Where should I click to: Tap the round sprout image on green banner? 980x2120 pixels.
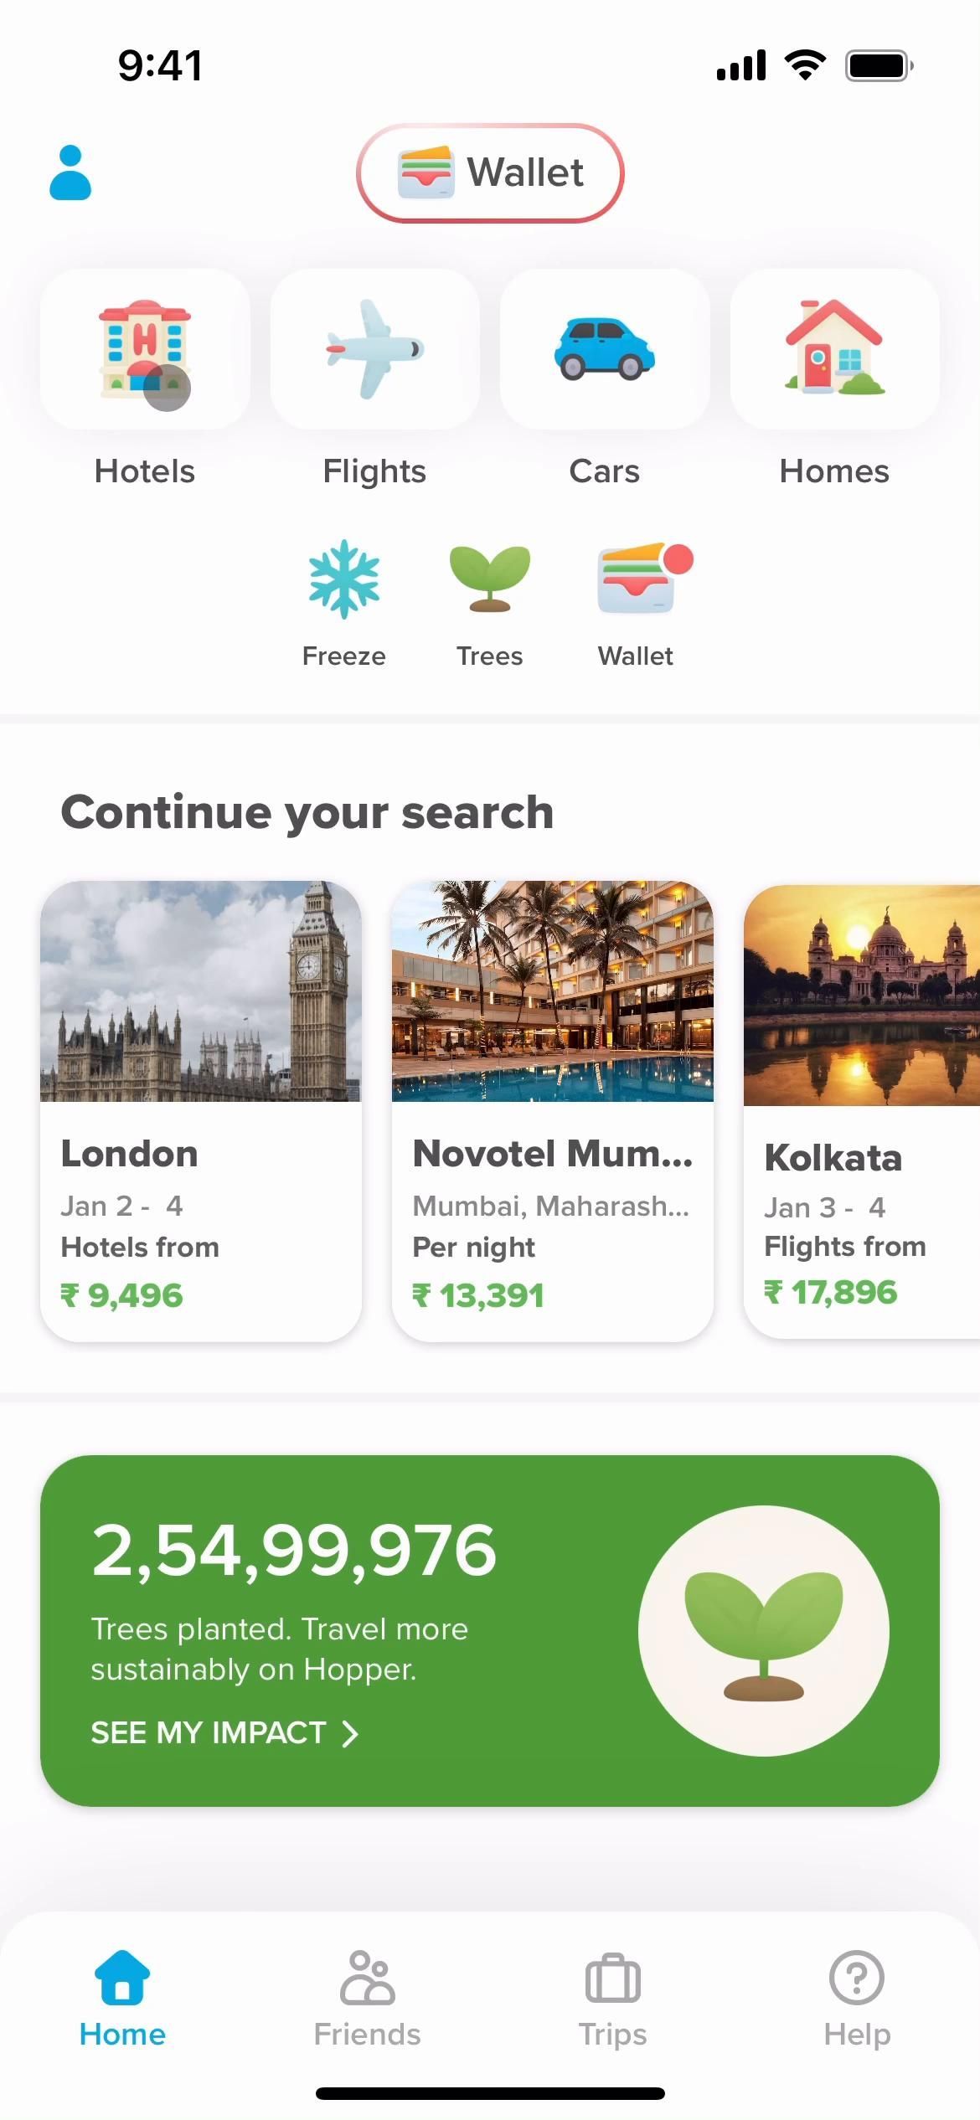pyautogui.click(x=763, y=1631)
